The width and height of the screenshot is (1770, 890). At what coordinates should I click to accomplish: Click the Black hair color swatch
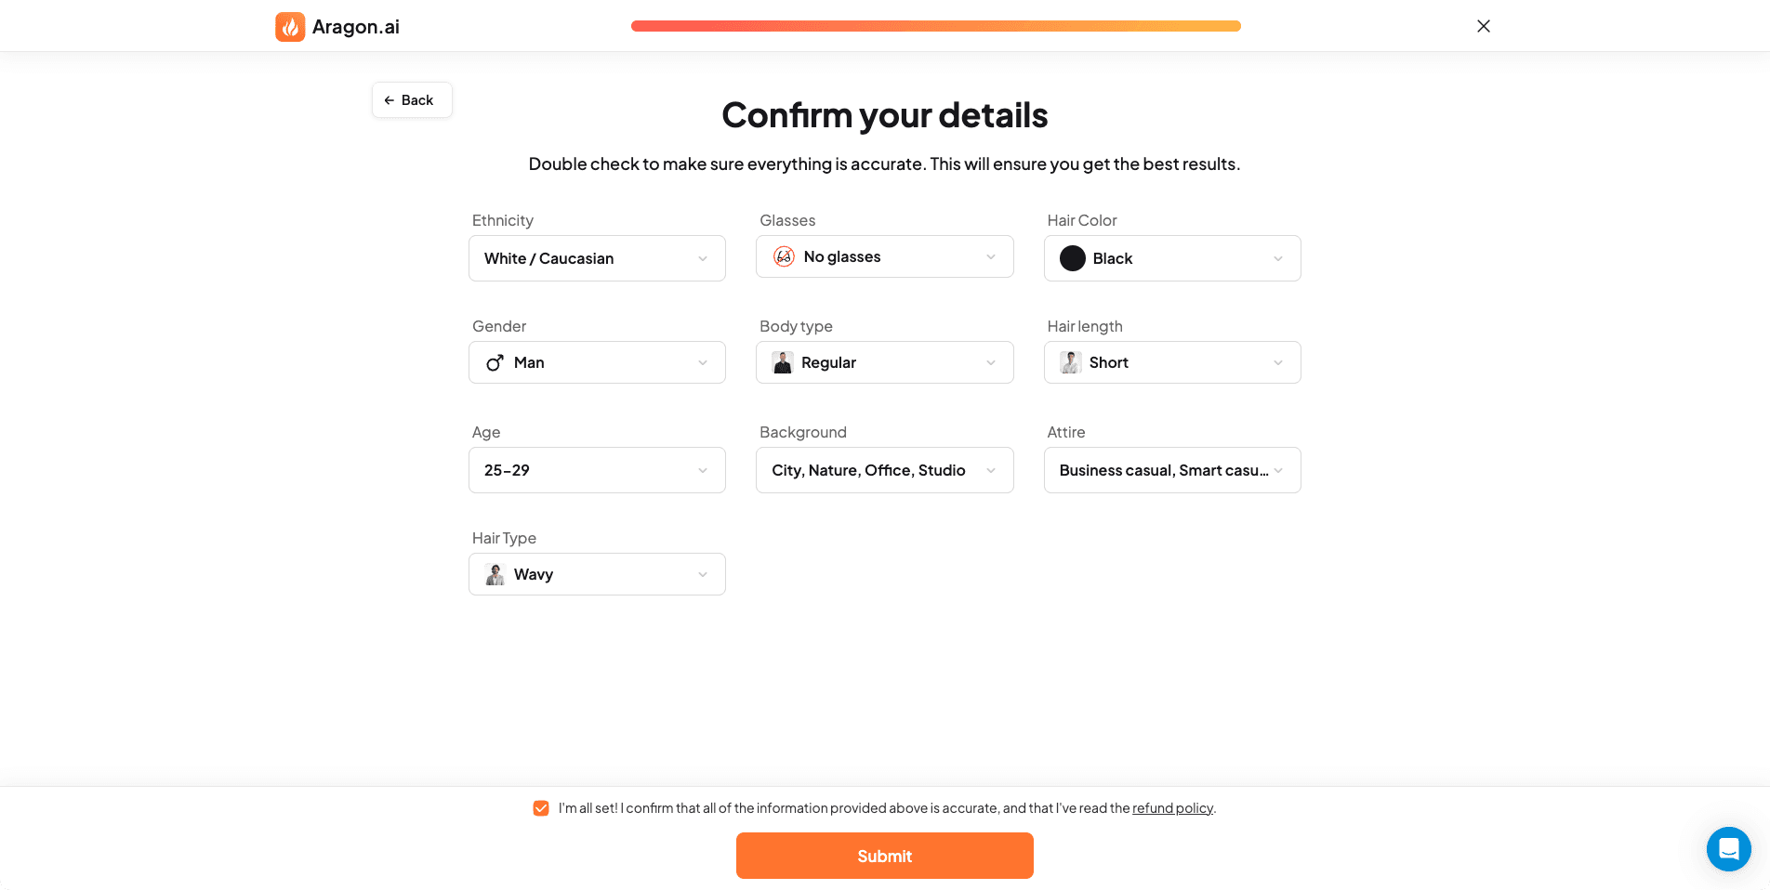(x=1072, y=258)
